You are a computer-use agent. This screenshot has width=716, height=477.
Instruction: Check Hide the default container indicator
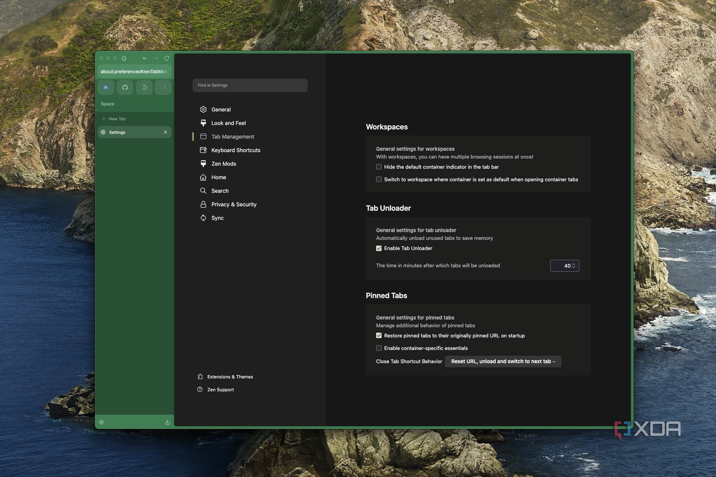coord(379,167)
